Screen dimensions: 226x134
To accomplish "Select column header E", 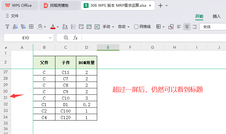I will 108,47.
